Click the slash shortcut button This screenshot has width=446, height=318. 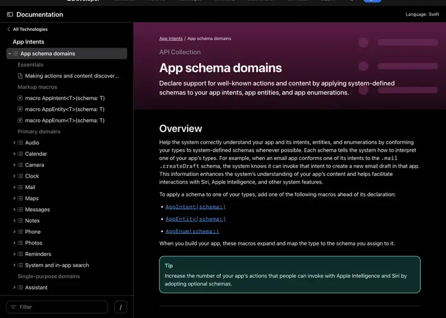[120, 307]
